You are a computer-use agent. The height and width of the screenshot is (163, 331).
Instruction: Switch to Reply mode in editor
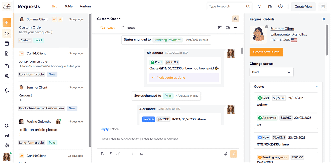pos(104,129)
